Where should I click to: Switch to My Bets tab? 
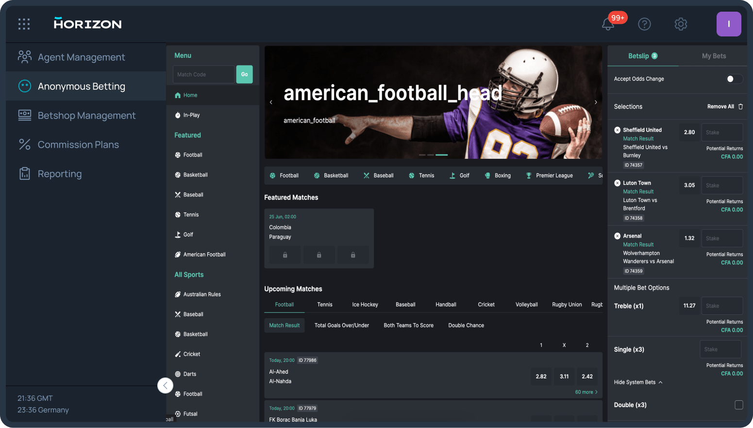[714, 56]
